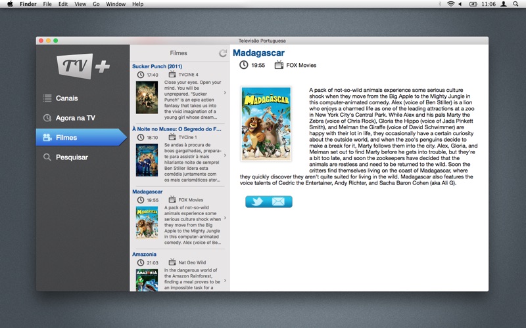Open the Window menu
The width and height of the screenshot is (526, 328).
[116, 4]
